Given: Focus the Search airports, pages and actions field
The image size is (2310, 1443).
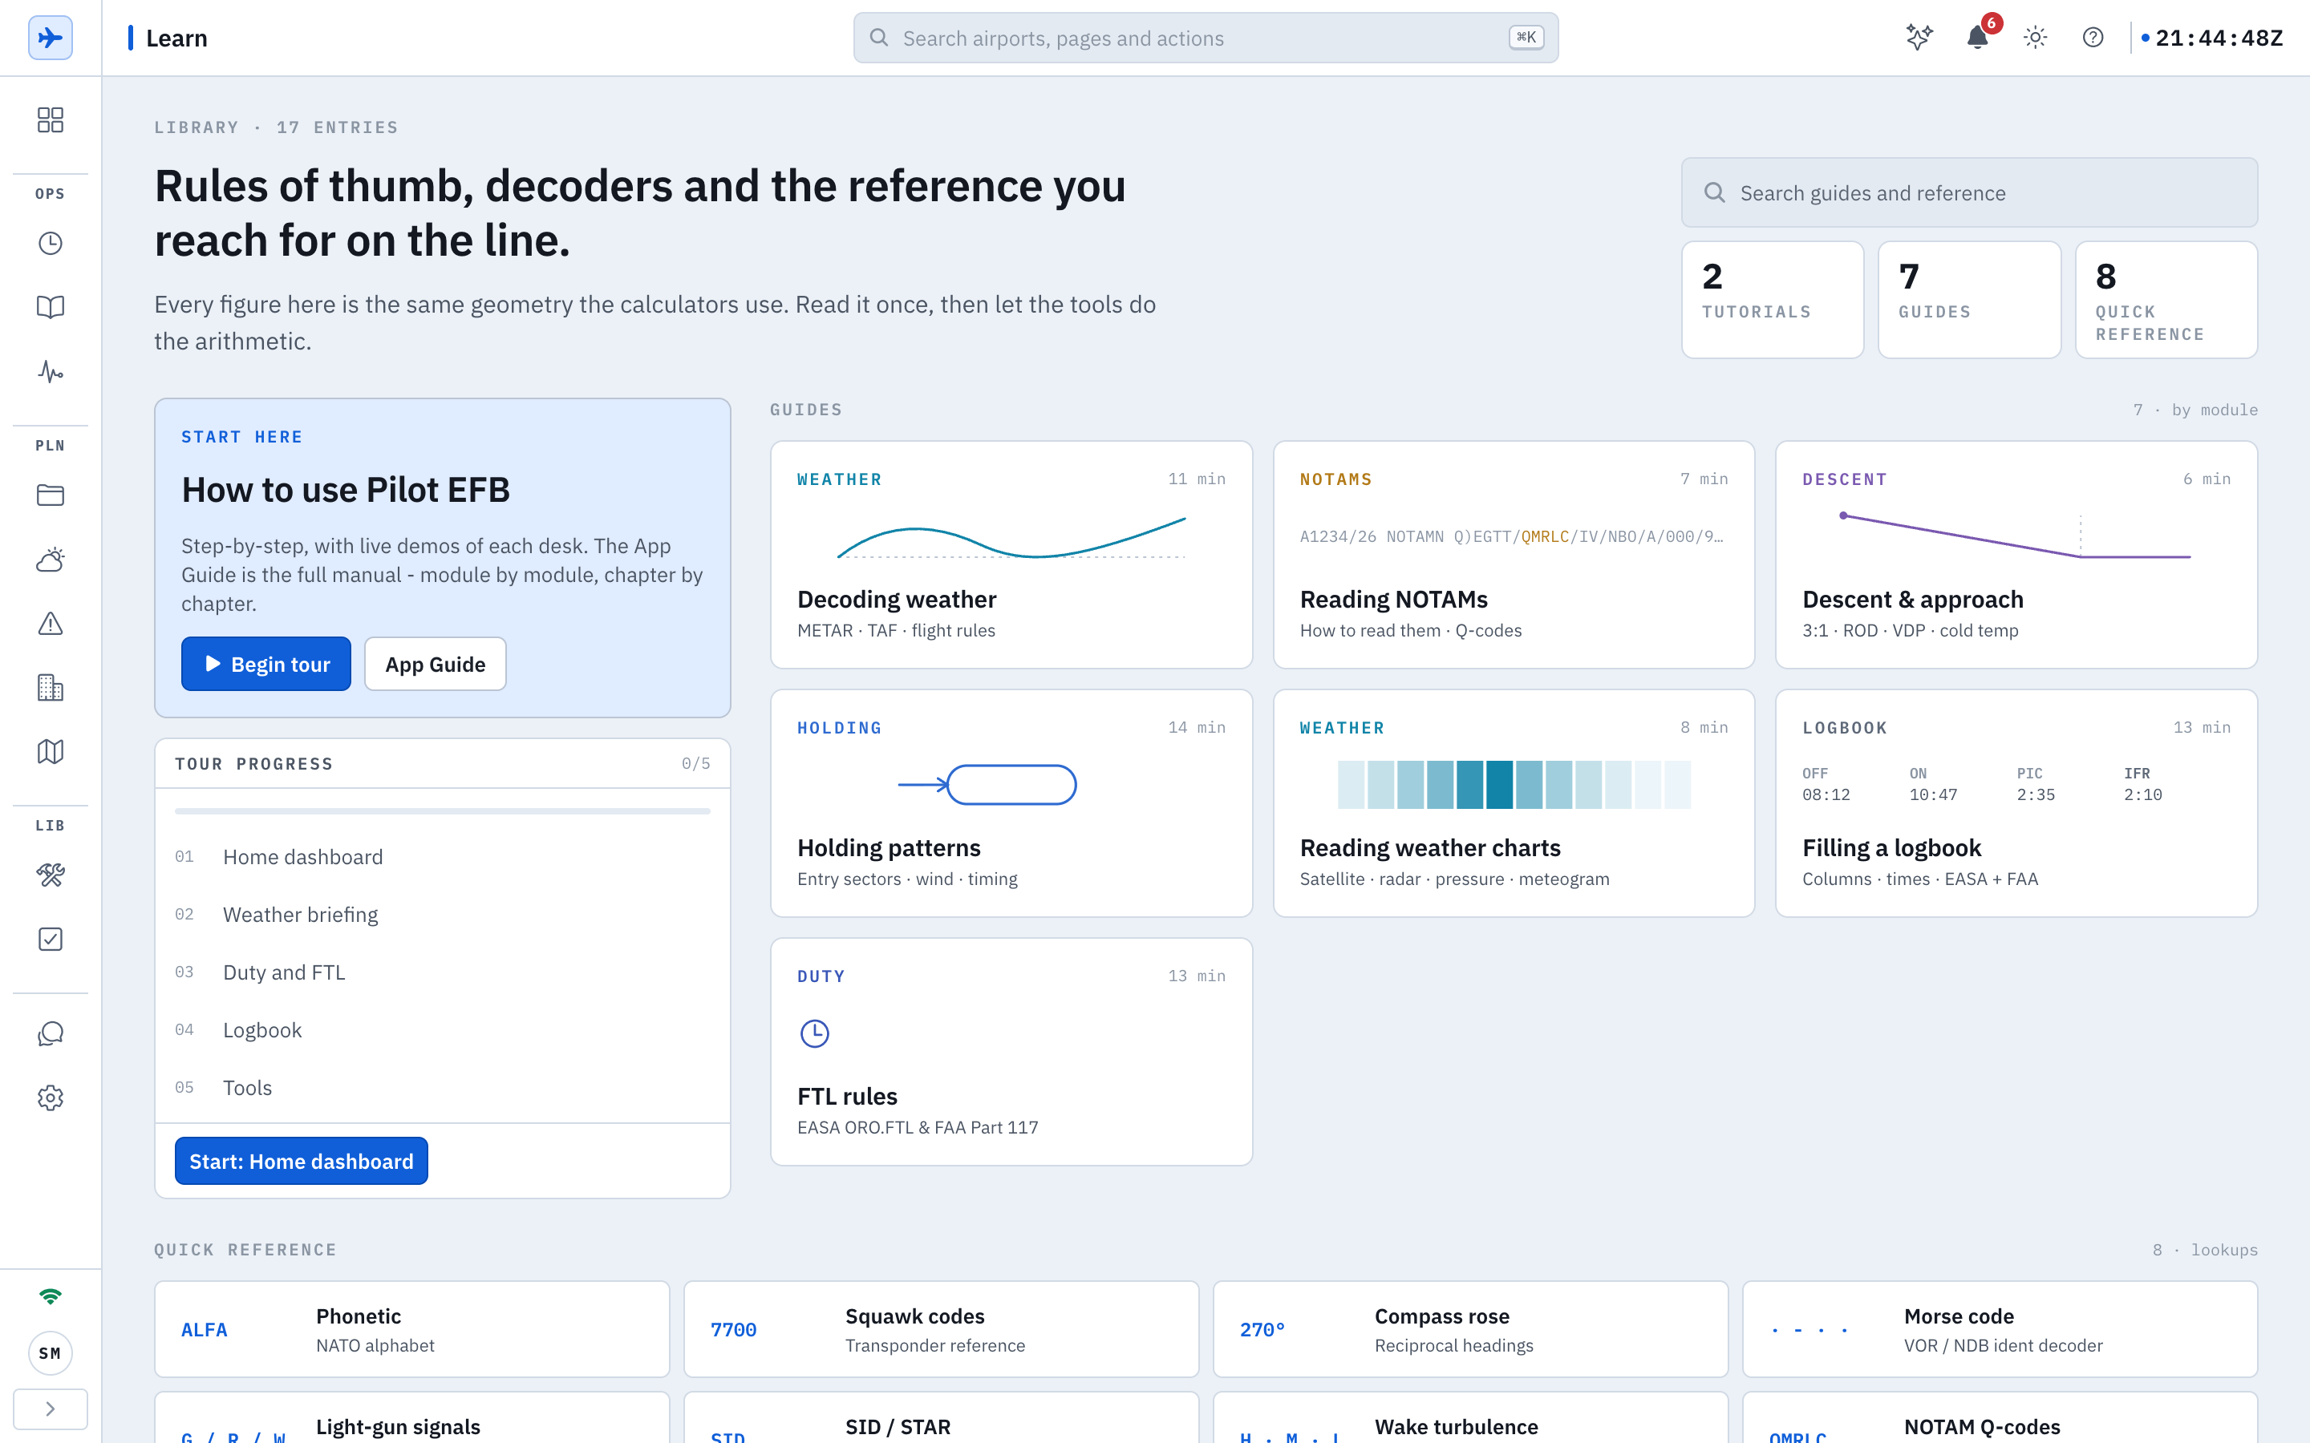Looking at the screenshot, I should click(x=1206, y=38).
